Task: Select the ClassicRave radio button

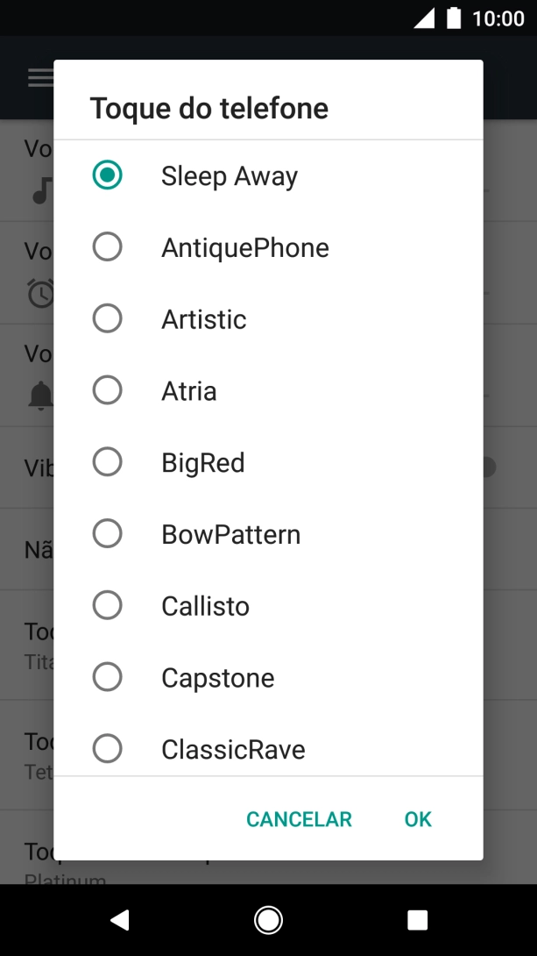Action: (x=107, y=749)
